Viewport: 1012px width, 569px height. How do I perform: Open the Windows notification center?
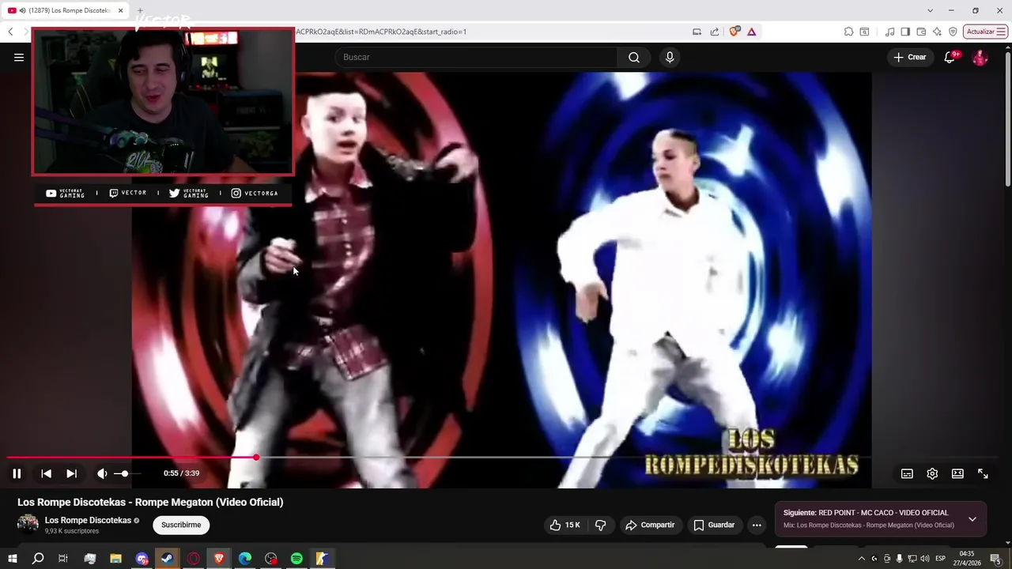pyautogui.click(x=995, y=559)
